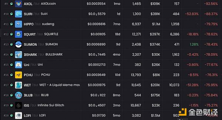
Task: Open the BSHARK shark logo icon
Action: 18,55
